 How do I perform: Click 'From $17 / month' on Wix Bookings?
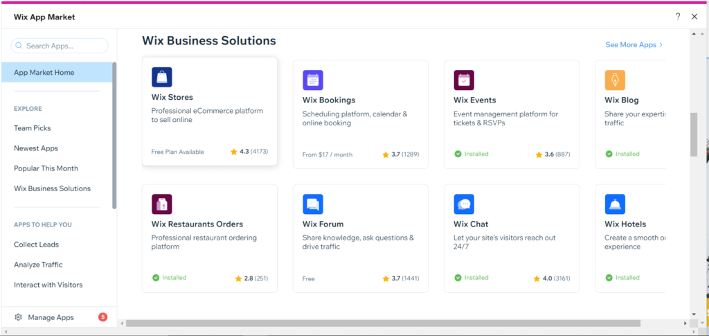[327, 154]
